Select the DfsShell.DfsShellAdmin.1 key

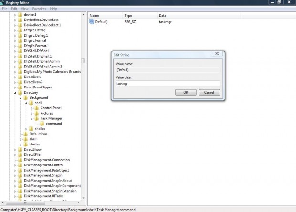pos(43,67)
